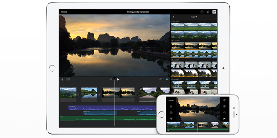
Task: Select reflection clip in iPhone timeline
Action: pyautogui.click(x=189, y=125)
